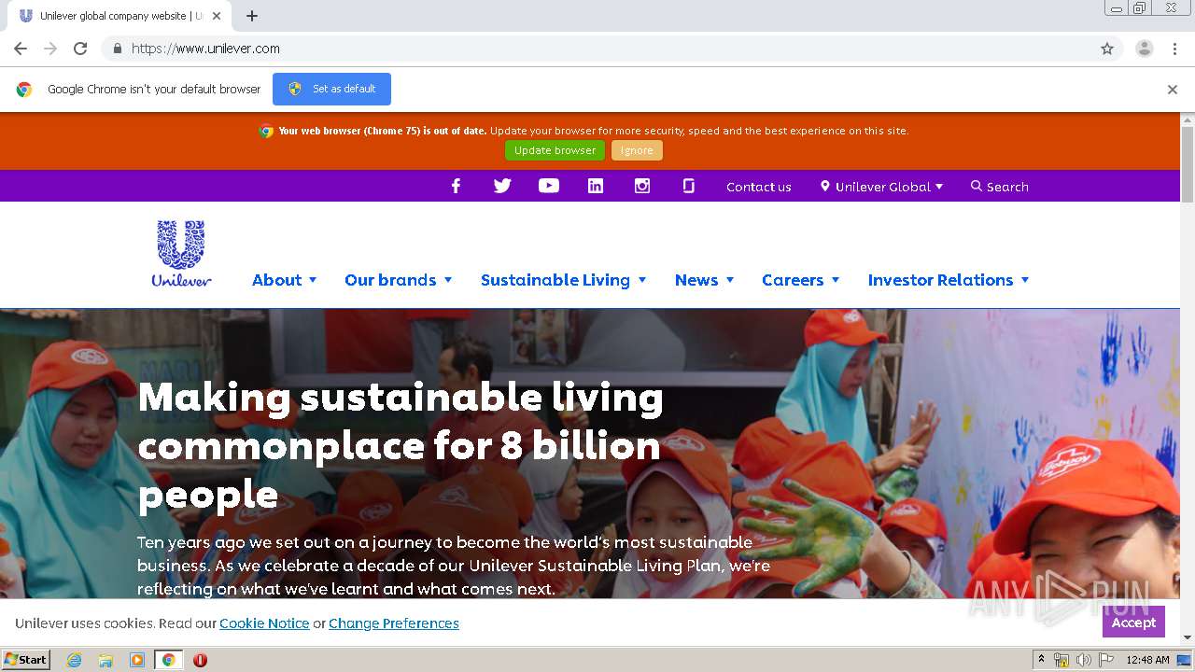The image size is (1195, 672).
Task: Open Unilever's Twitter page icon
Action: tap(502, 186)
